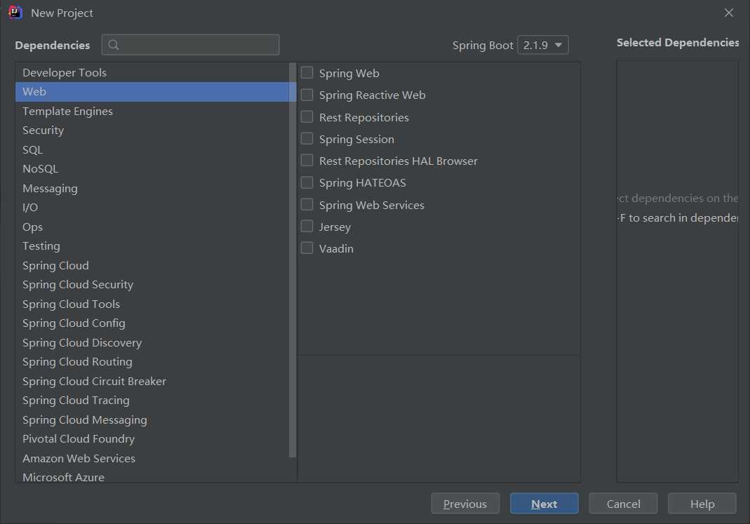Pick Spring Cloud Config category
This screenshot has width=750, height=524.
tap(152, 323)
